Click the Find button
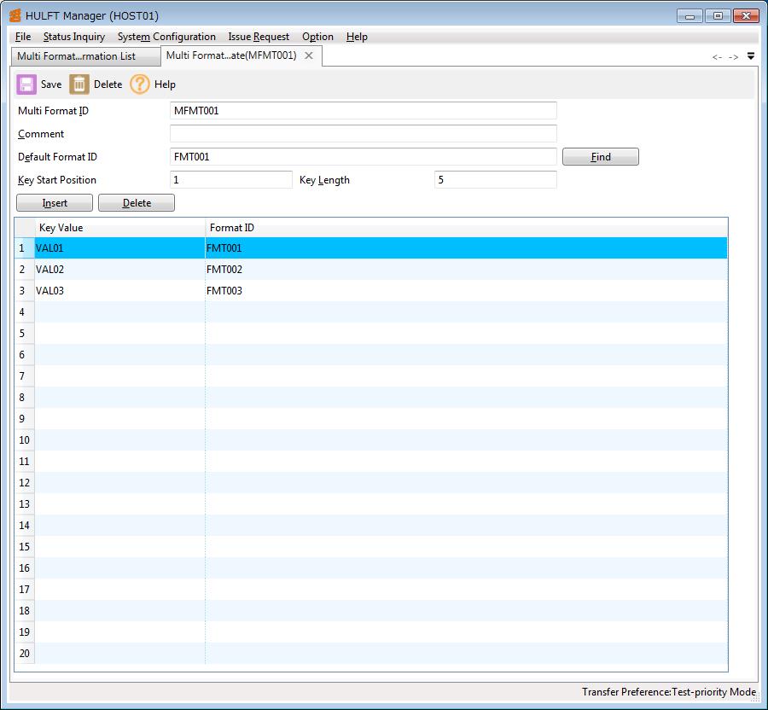The image size is (768, 710). point(601,157)
